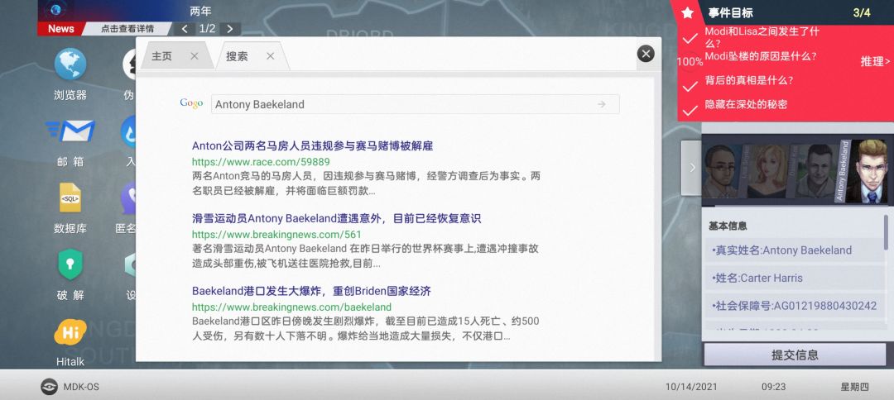
Task: Open the 数据库 SQL database icon
Action: [70, 198]
